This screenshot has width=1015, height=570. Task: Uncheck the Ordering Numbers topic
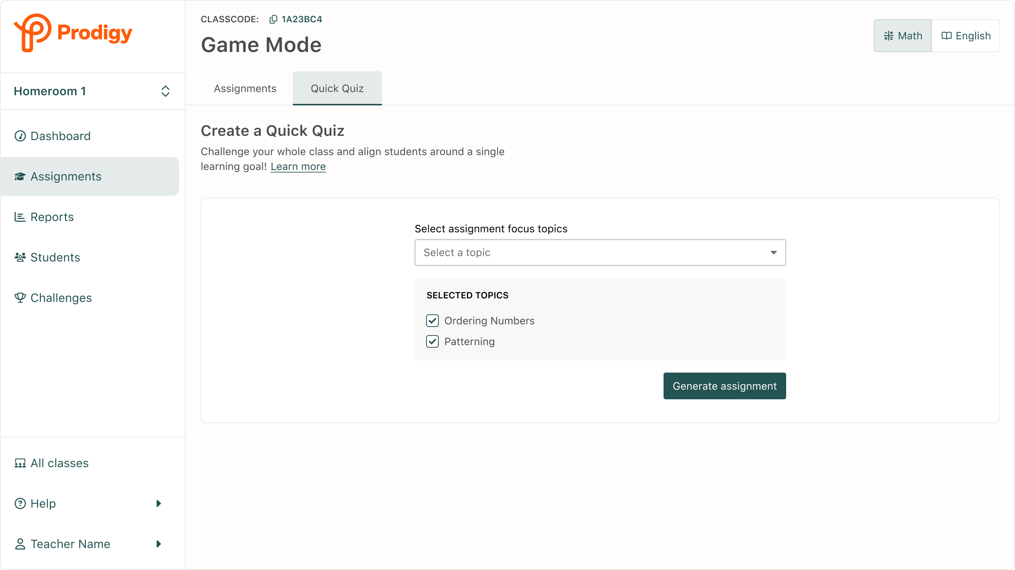coord(432,320)
